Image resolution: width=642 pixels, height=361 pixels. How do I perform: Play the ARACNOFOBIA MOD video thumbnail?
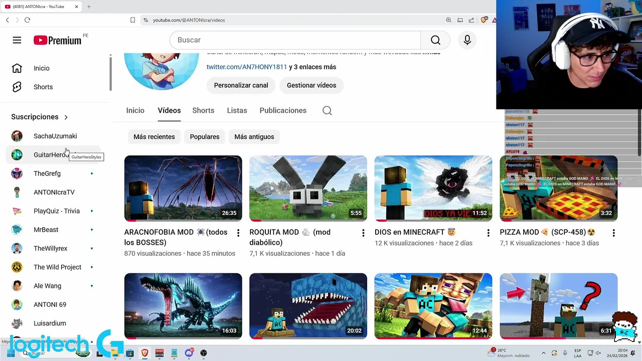(183, 188)
